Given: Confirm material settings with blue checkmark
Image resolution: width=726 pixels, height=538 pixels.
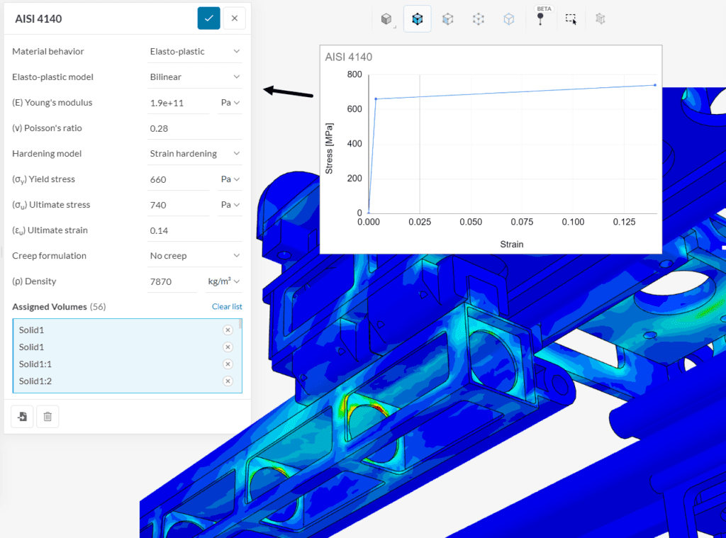Looking at the screenshot, I should [x=208, y=18].
